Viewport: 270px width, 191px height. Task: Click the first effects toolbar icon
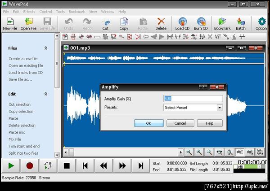(65, 37)
